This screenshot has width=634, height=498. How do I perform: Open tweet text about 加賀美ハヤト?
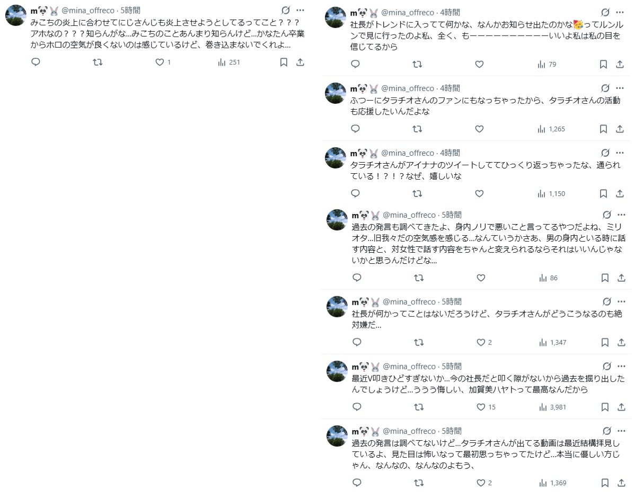[488, 384]
